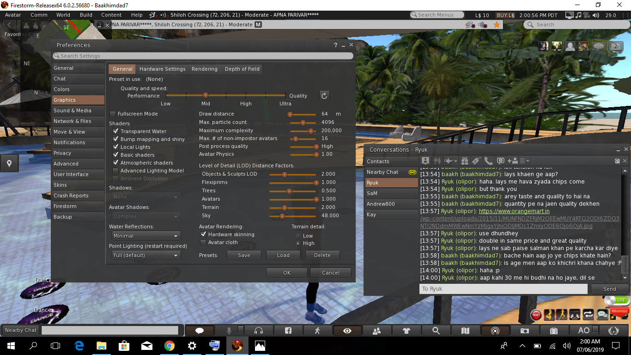Switch to Hardware Settings tab

point(162,69)
